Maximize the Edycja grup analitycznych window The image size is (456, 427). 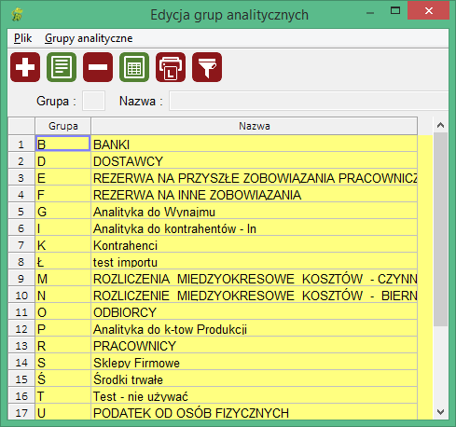(395, 11)
